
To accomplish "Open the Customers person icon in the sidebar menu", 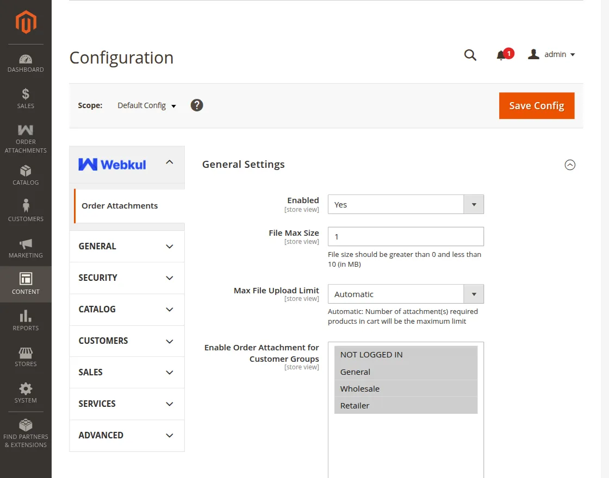I will click(x=26, y=210).
